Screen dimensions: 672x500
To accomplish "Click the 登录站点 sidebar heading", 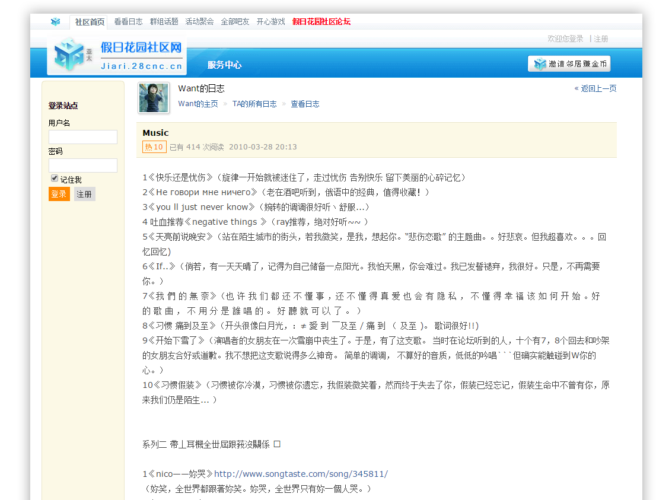I will tap(63, 106).
